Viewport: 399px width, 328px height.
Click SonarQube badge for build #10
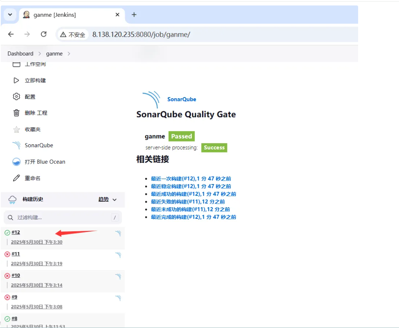point(118,276)
